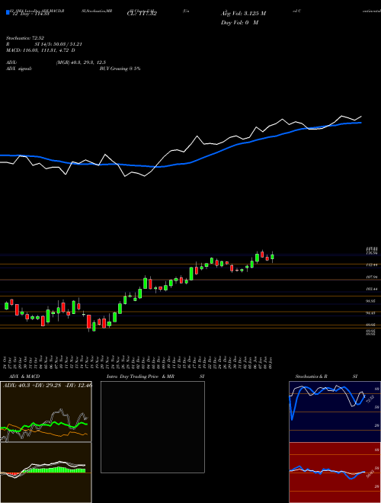Click the 107.94 price axis label
Viewport: 381px width, 503px height.
(371, 277)
